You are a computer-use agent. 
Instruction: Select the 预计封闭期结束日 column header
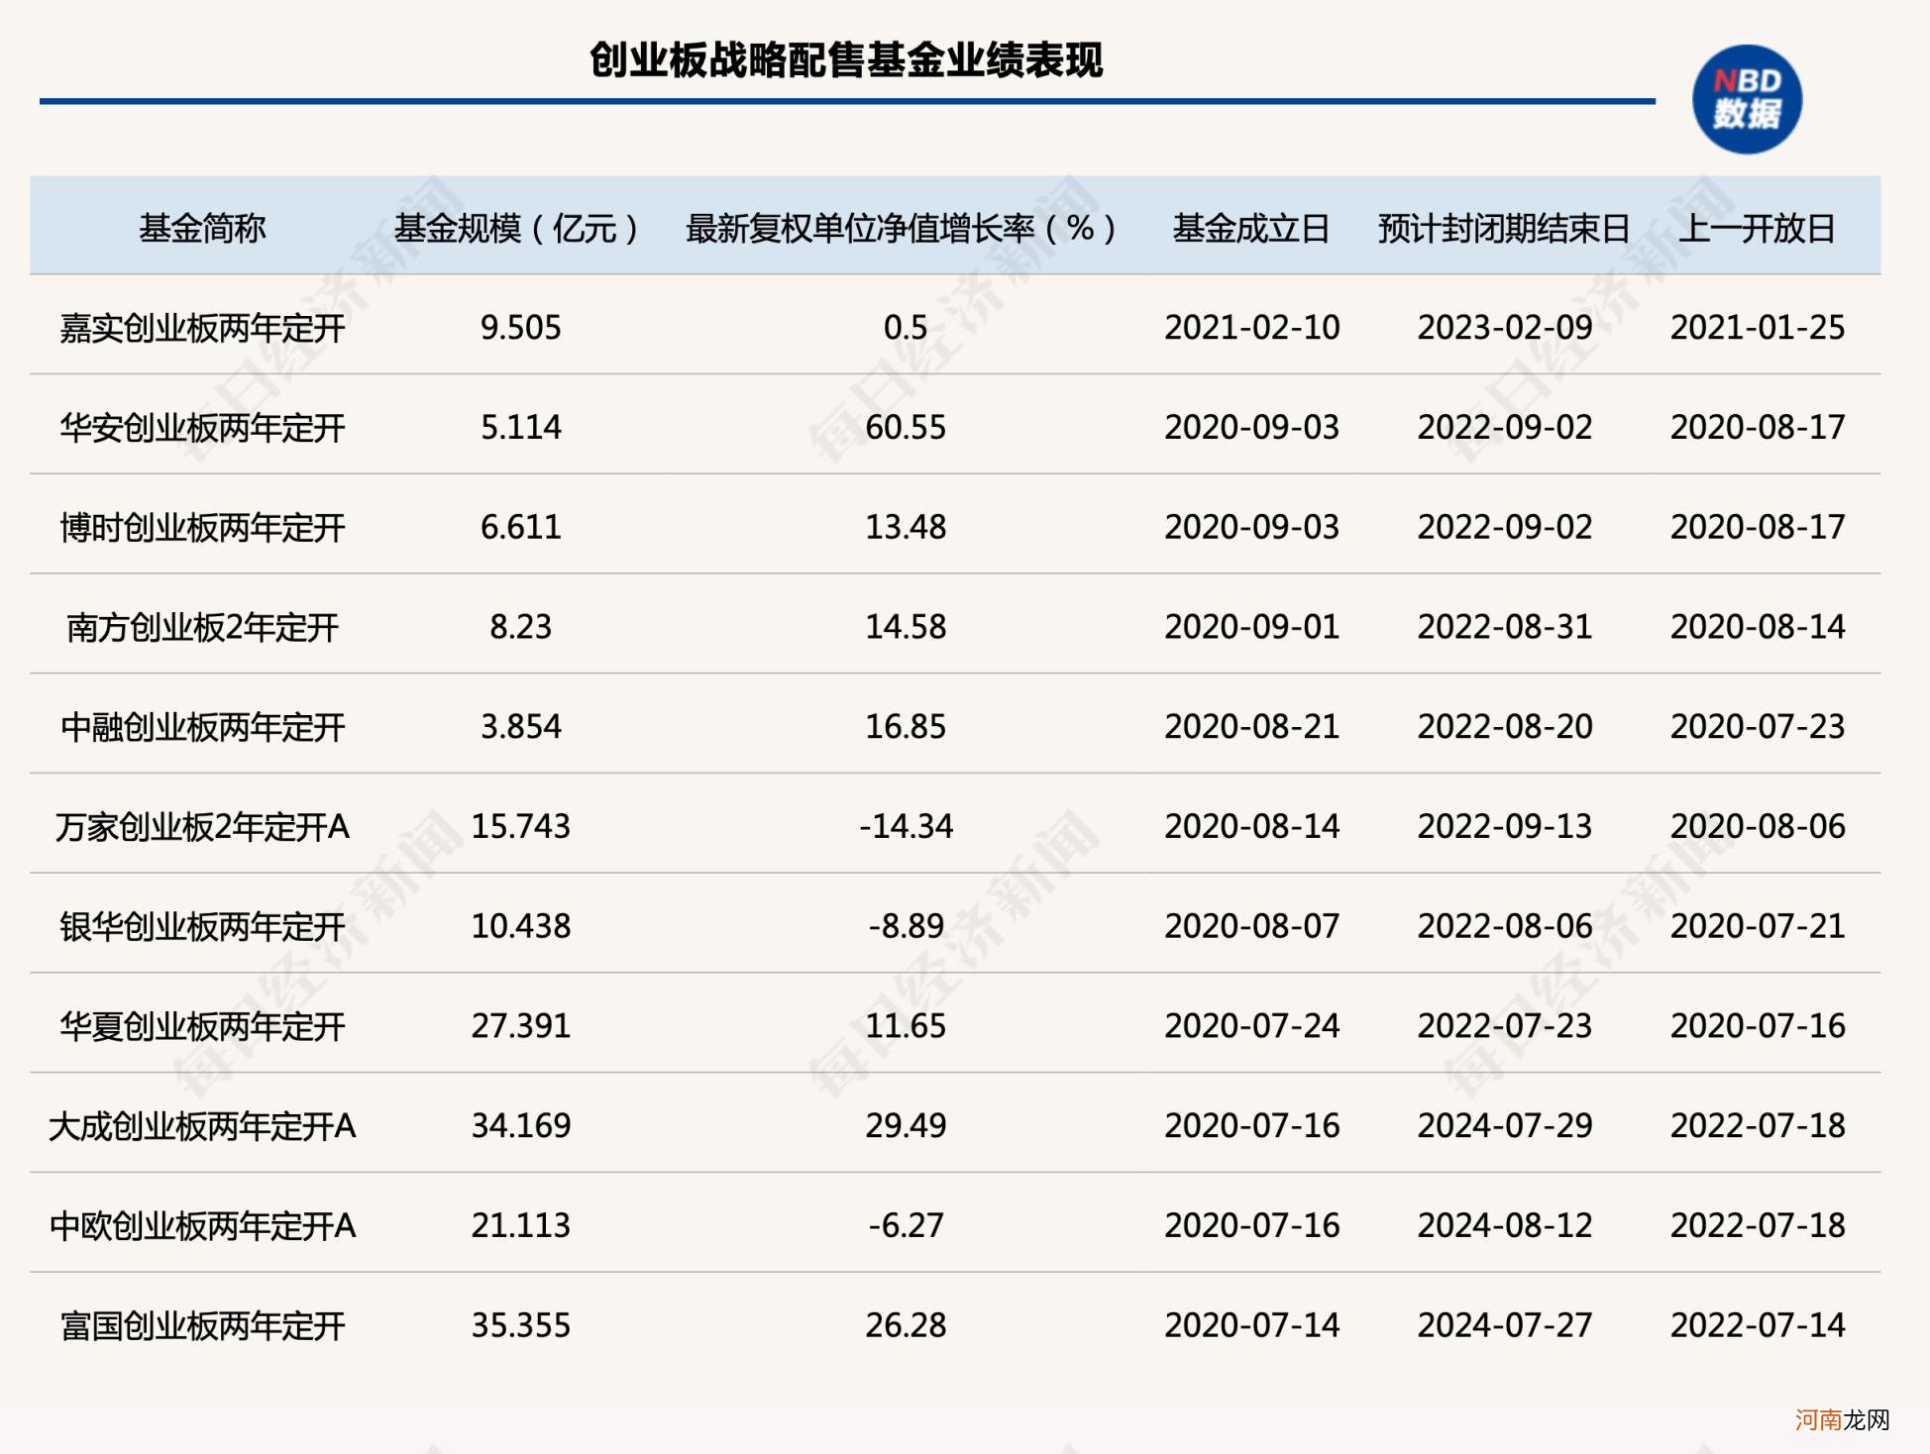(1504, 229)
